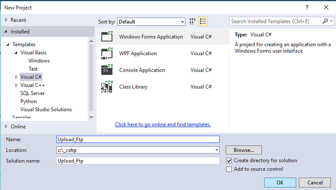The width and height of the screenshot is (336, 190).
Task: Click the Name field containing Upload_Ftp
Action: [138, 139]
